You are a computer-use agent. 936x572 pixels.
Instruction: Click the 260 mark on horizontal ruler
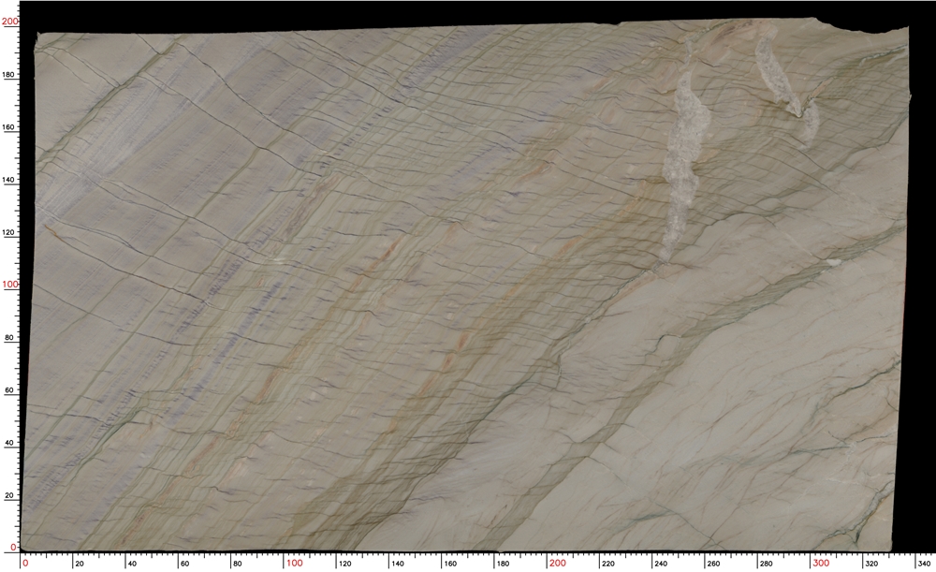point(713,564)
